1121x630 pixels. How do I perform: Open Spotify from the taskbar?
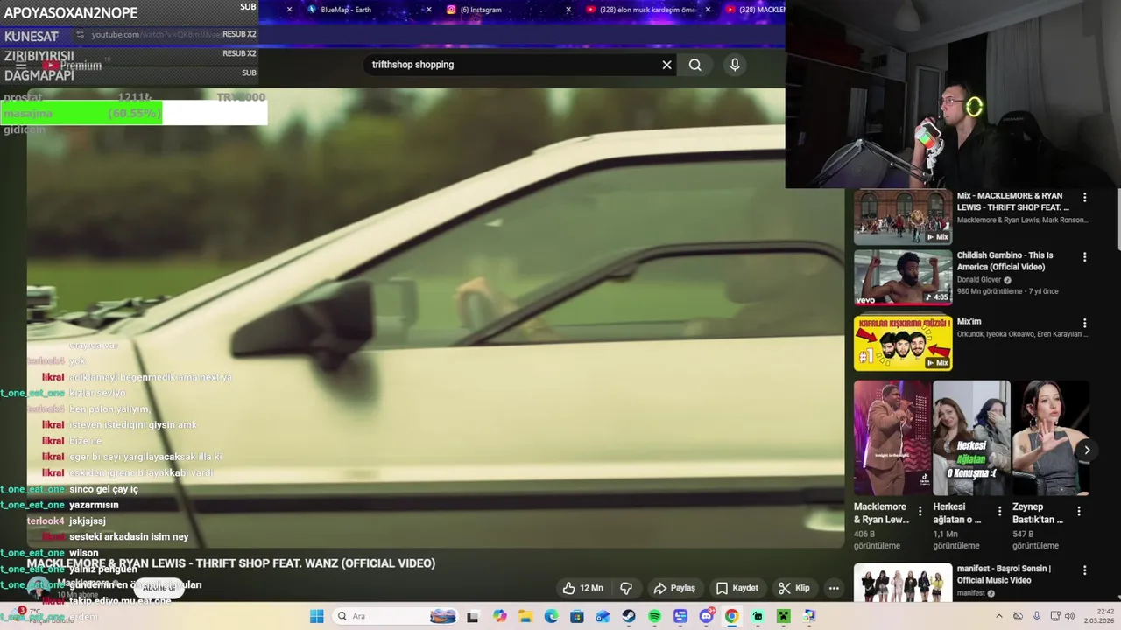654,616
